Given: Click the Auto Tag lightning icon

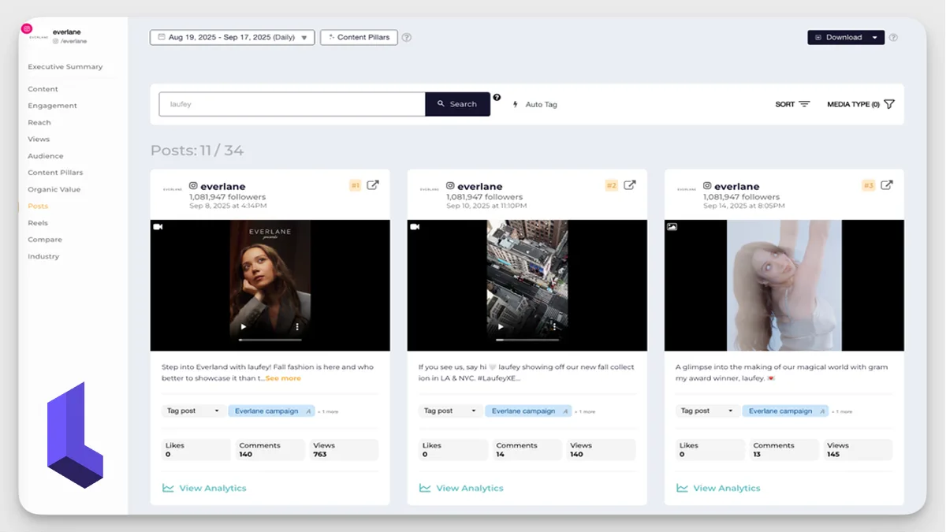Looking at the screenshot, I should [x=516, y=103].
